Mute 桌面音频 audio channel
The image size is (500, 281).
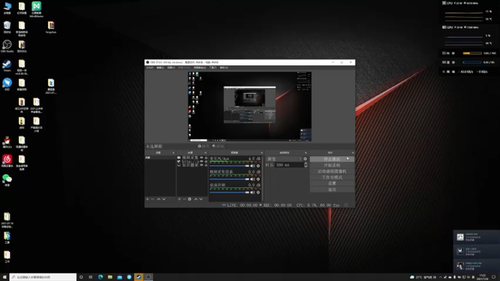252,192
